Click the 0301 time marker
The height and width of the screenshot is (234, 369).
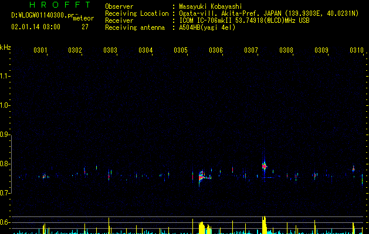(x=40, y=50)
